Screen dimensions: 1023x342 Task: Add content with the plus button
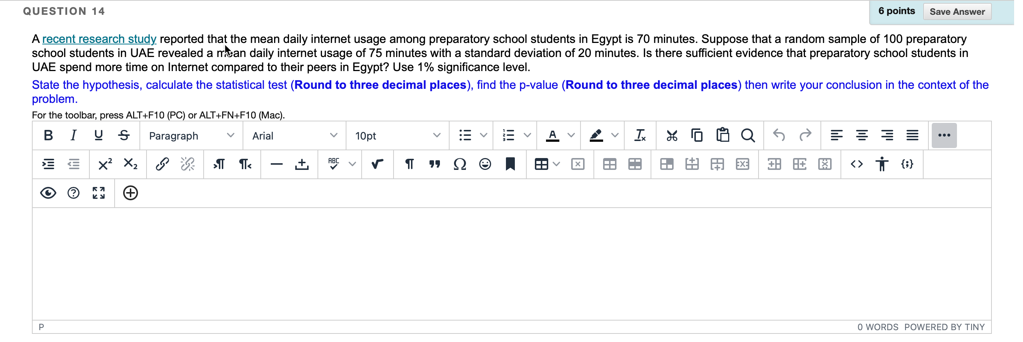(130, 193)
